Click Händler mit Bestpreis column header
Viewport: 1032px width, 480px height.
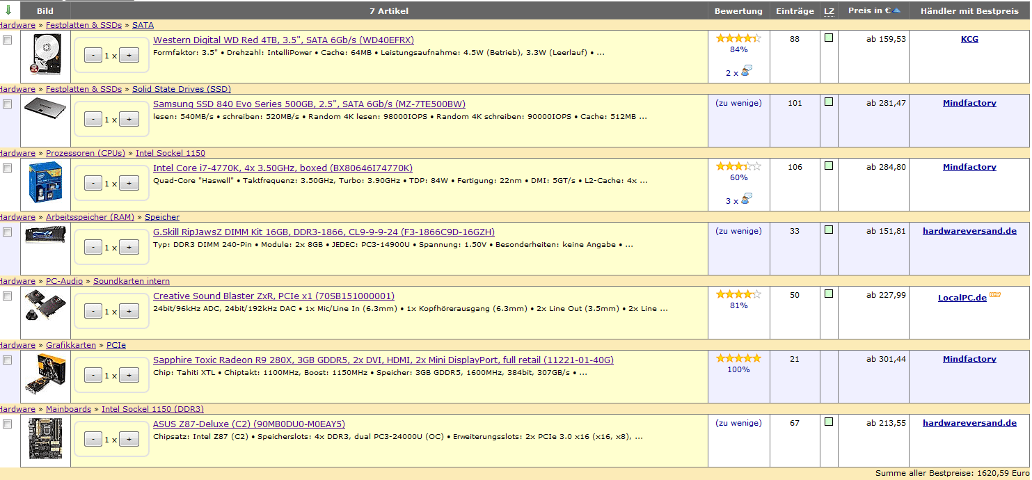[x=969, y=11]
